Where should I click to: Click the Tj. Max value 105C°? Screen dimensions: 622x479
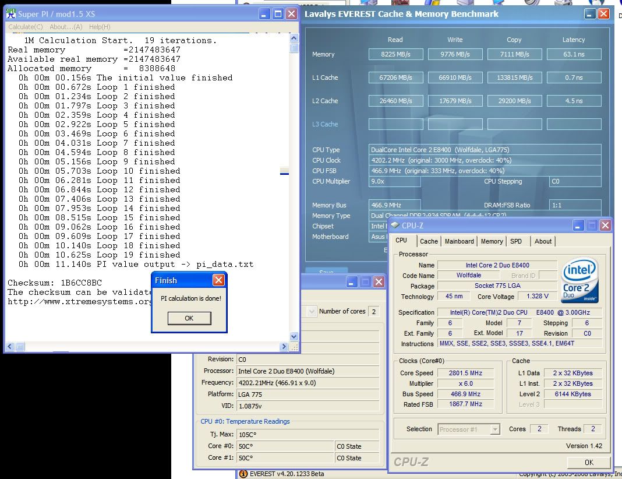click(308, 435)
